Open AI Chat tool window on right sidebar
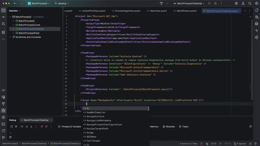This screenshot has width=260, height=146. coord(256,17)
